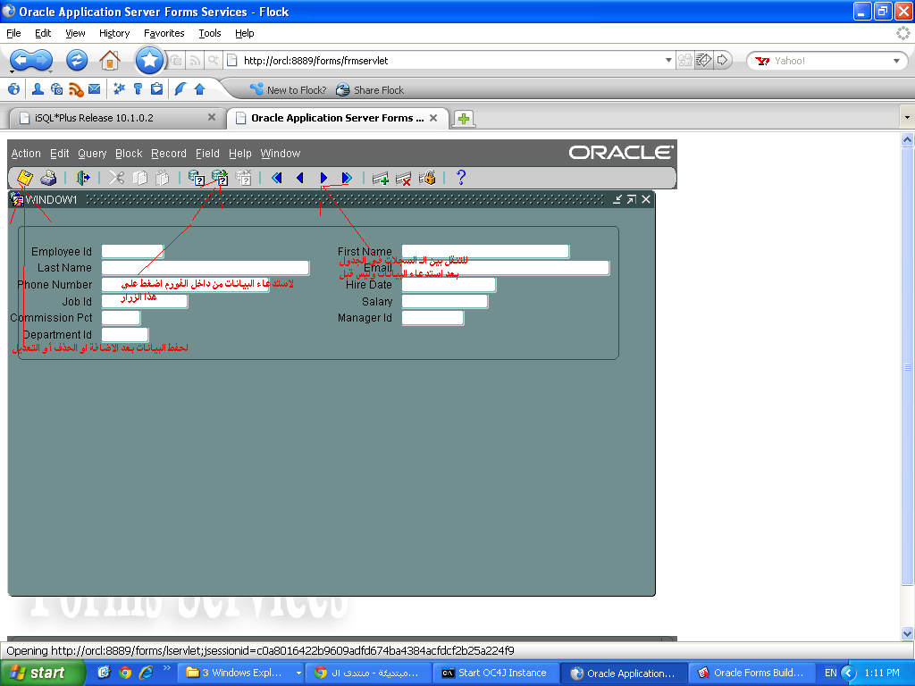Viewport: 915px width, 686px height.
Task: Go to Previous Record arrow
Action: (x=299, y=178)
